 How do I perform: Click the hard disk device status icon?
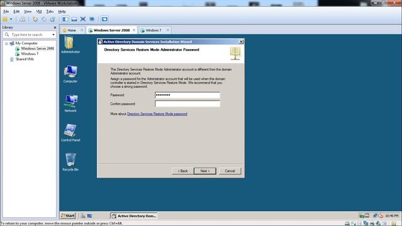pyautogui.click(x=347, y=223)
